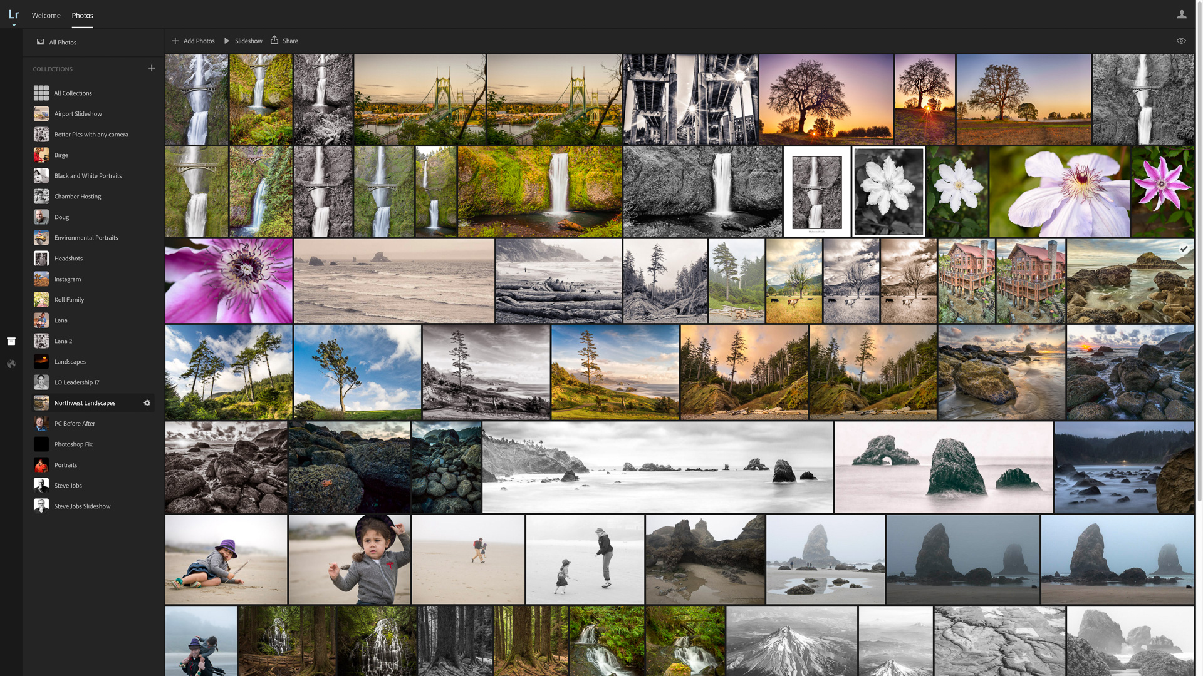Select the purple flower macro thumbnail
The image size is (1203, 676).
[x=228, y=280]
